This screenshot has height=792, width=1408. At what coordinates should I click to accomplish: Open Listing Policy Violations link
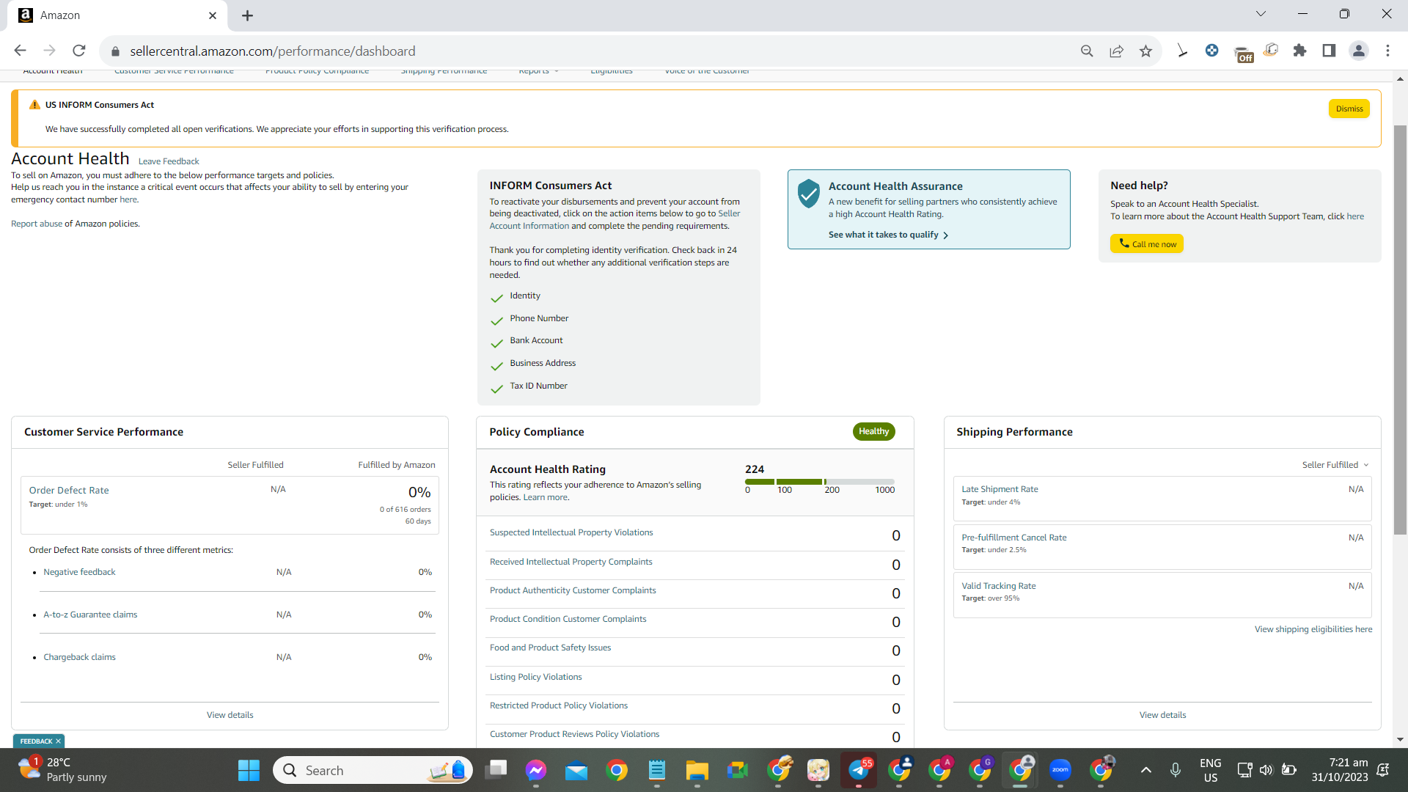coord(536,677)
